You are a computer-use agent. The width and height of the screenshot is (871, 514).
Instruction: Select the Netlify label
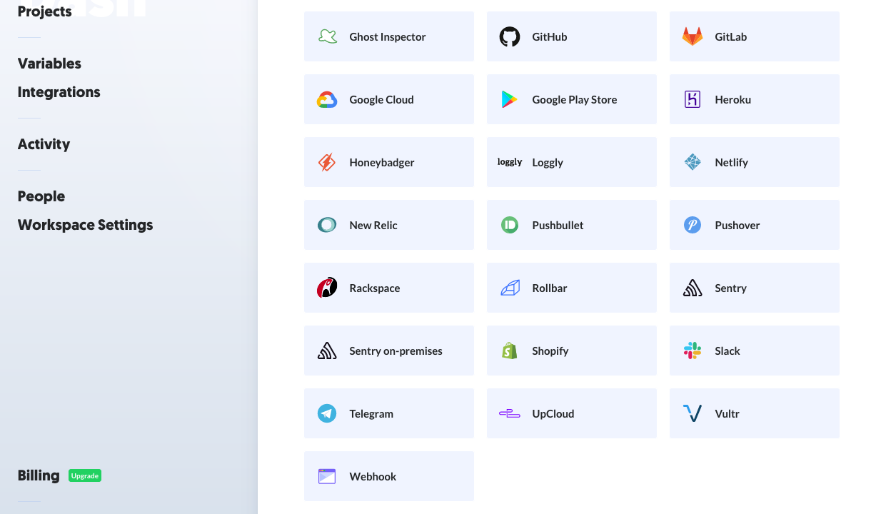(732, 163)
